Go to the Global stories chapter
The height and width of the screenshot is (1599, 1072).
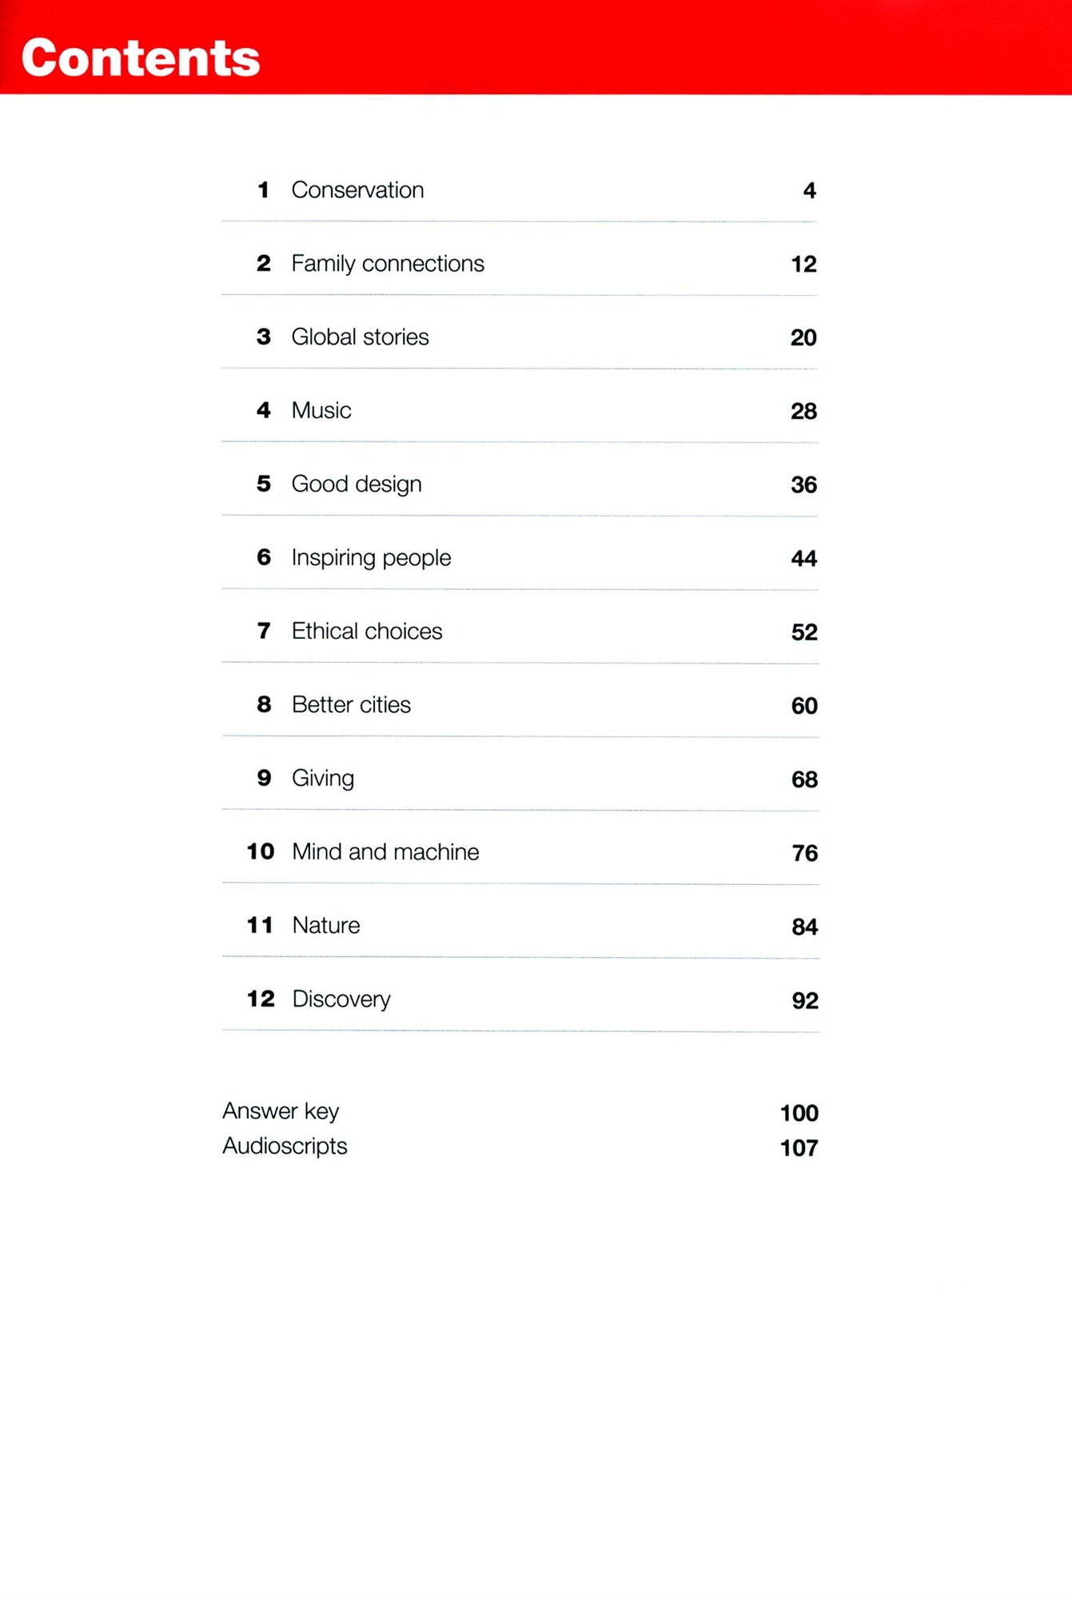[360, 337]
